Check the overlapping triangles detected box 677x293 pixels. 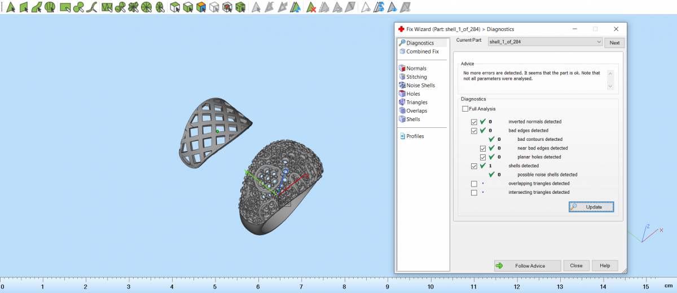474,184
